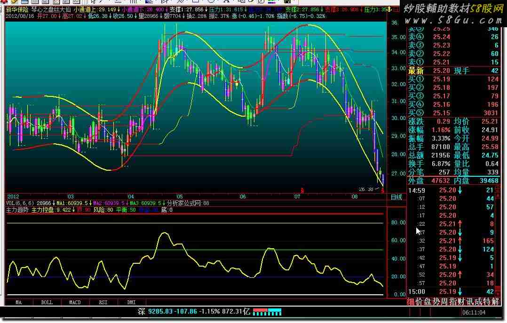Click the 涨跌 change value 0.29
507x323 pixels.
(443, 121)
